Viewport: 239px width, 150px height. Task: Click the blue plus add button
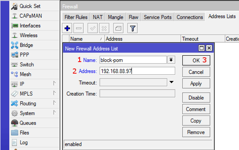[67, 28]
